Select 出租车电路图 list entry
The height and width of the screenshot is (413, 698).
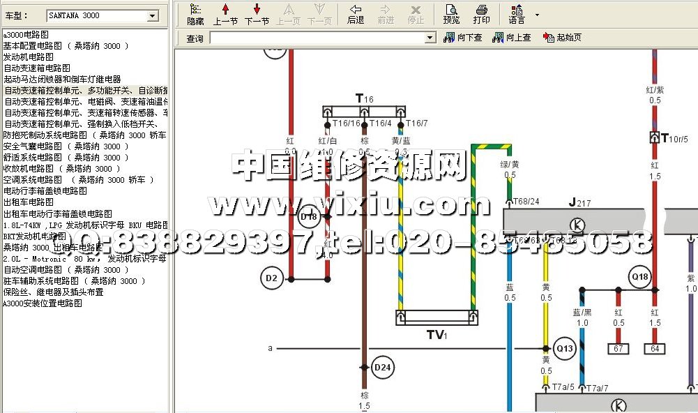(x=29, y=202)
